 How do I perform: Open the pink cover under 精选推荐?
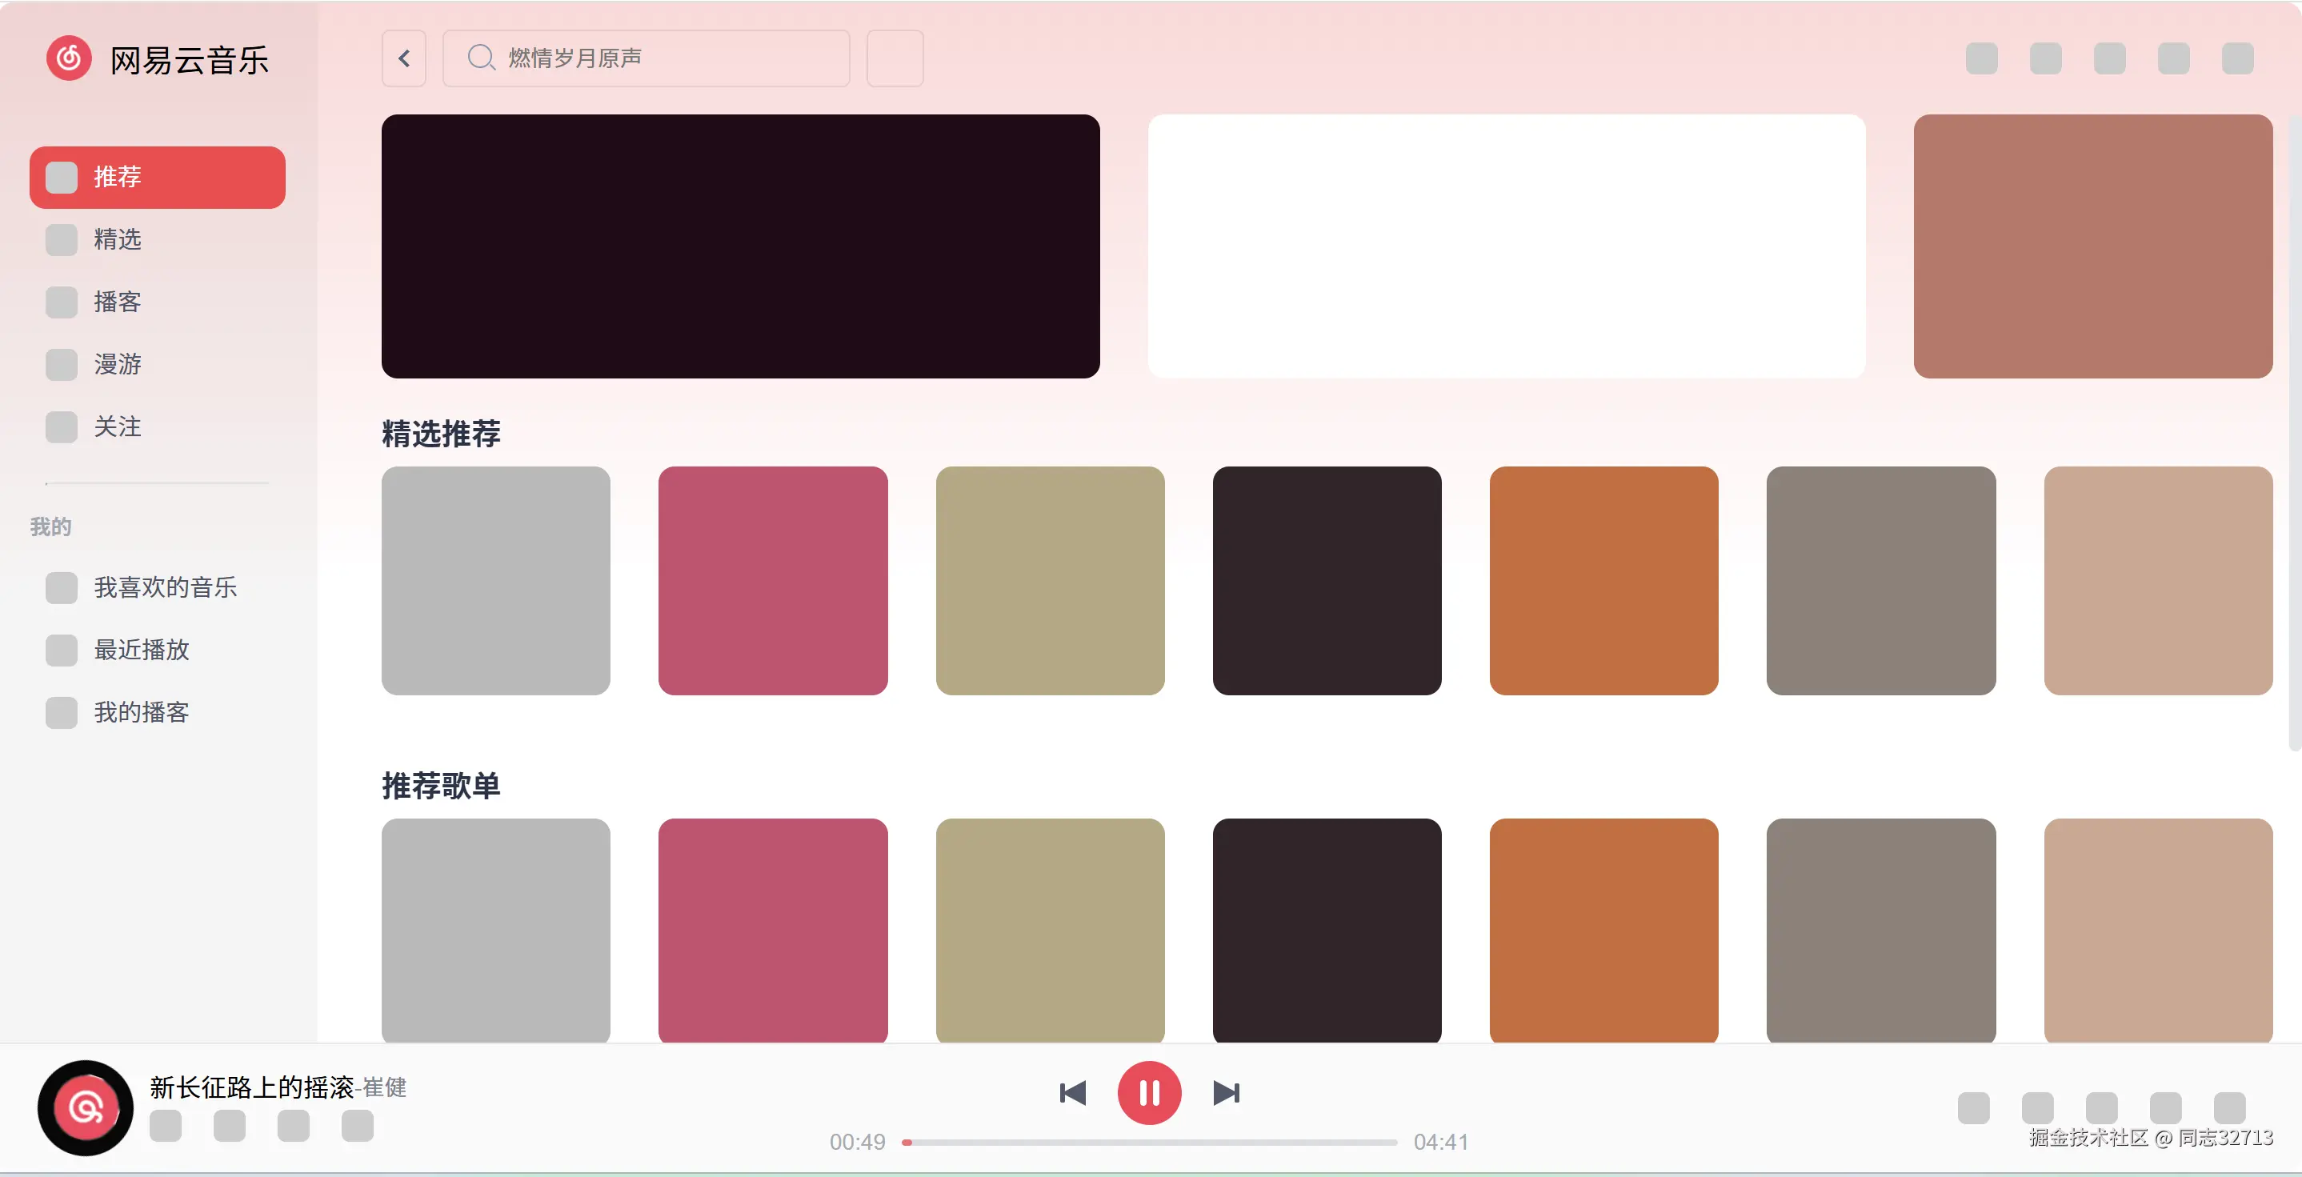[x=772, y=581]
